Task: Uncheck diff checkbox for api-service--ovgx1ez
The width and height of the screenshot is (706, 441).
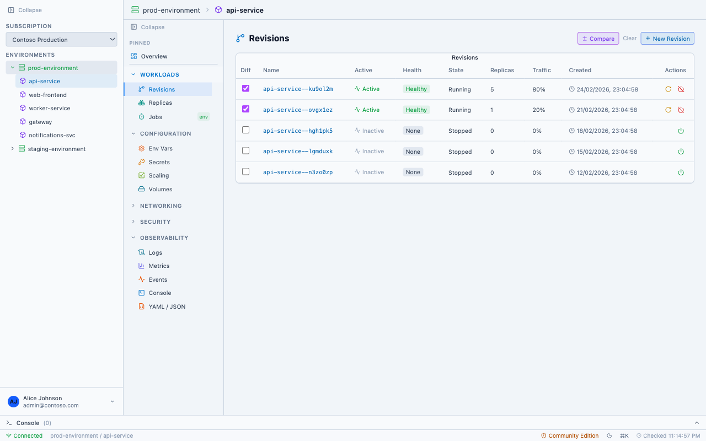Action: tap(245, 109)
